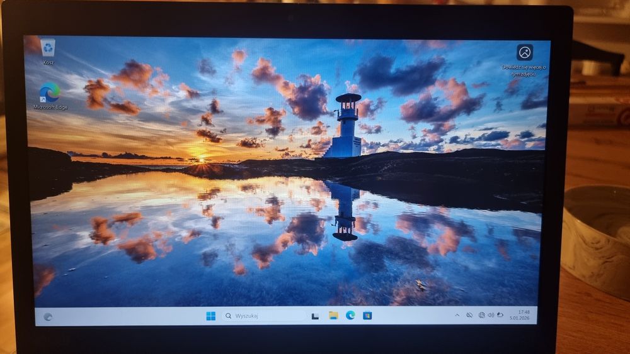The image size is (630, 354).
Task: Open Microsoft Edge from the taskbar
Action: point(350,316)
